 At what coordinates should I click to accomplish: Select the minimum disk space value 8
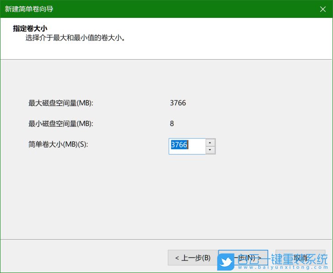(172, 123)
